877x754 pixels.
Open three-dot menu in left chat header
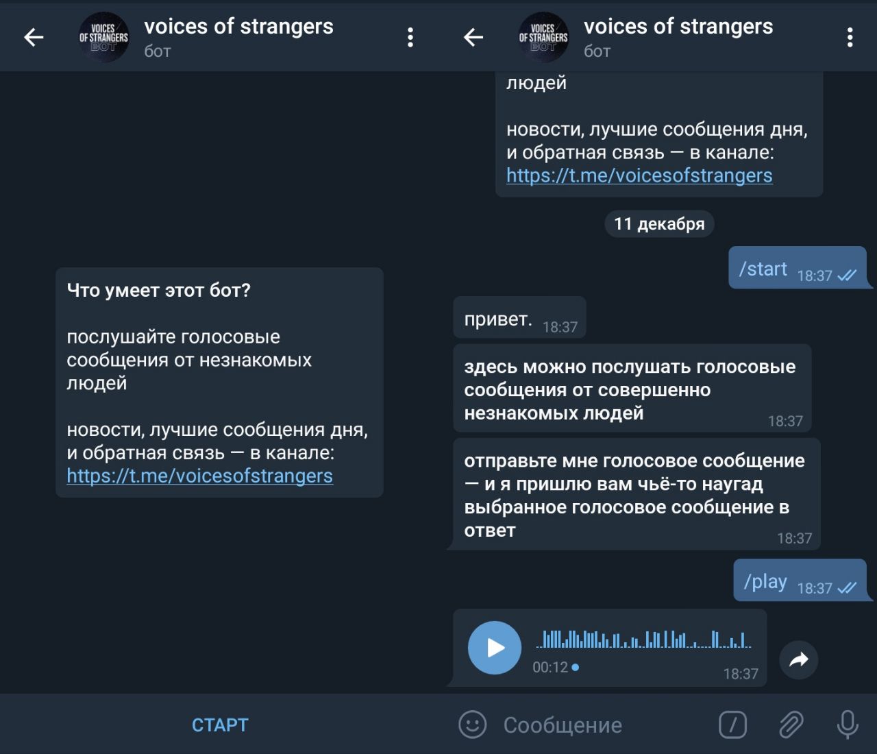pyautogui.click(x=410, y=37)
